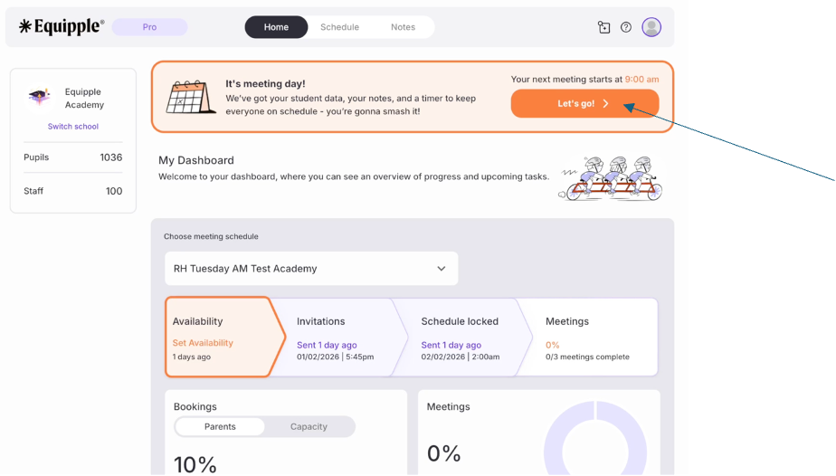The image size is (836, 476).
Task: Open the help question mark icon
Action: point(626,27)
